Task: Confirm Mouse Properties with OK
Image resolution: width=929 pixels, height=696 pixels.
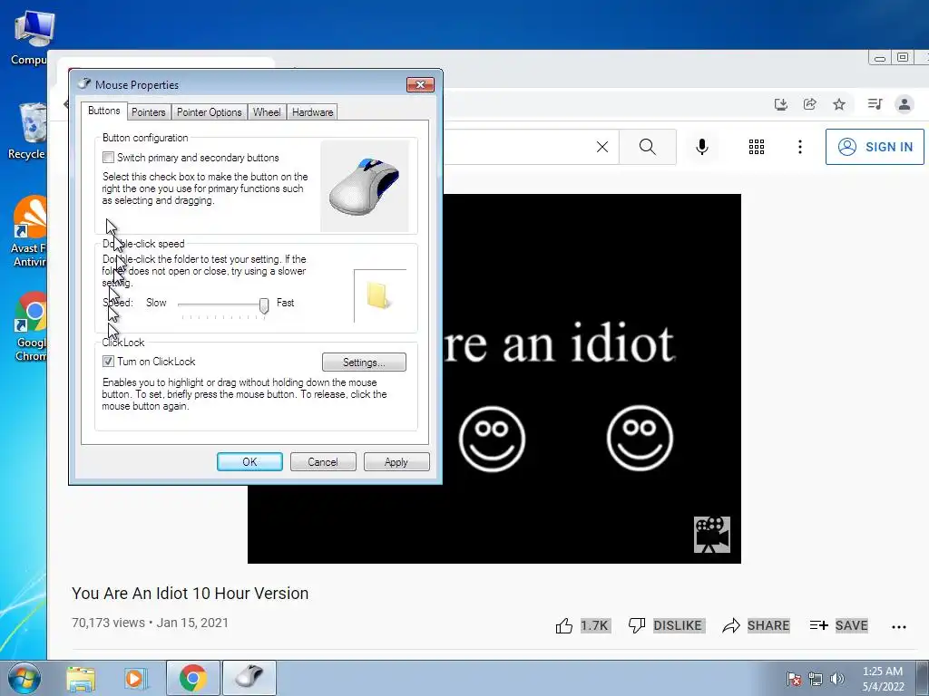Action: (249, 461)
